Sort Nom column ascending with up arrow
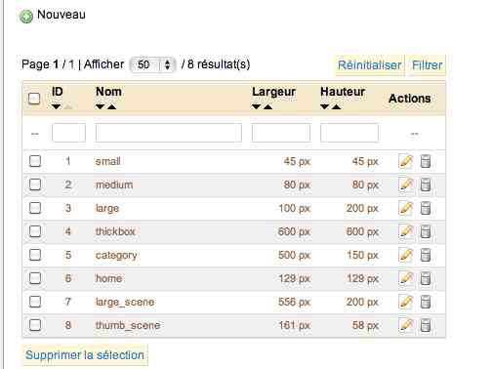492x369 pixels. pos(111,106)
